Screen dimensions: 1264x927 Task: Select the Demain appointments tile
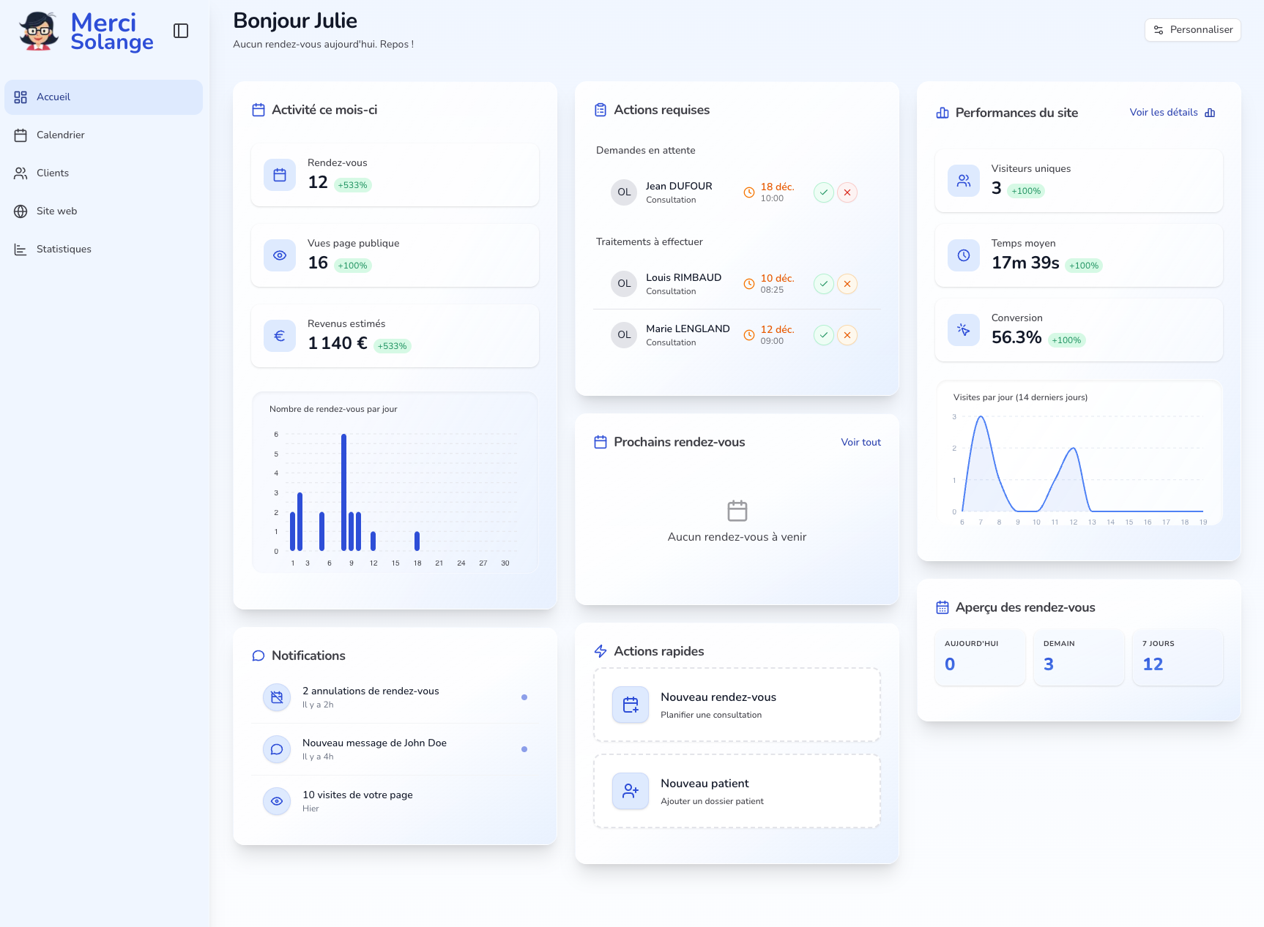pos(1078,657)
